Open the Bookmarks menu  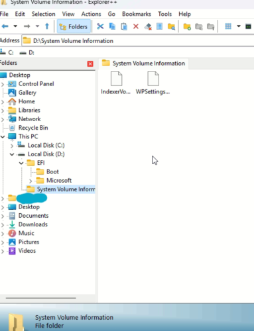(x=137, y=14)
